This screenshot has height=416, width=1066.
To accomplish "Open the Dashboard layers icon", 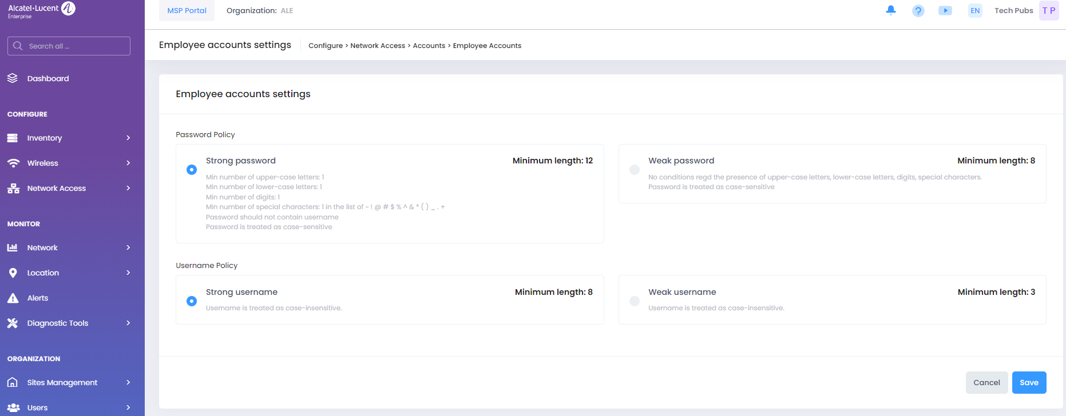I will coord(13,78).
